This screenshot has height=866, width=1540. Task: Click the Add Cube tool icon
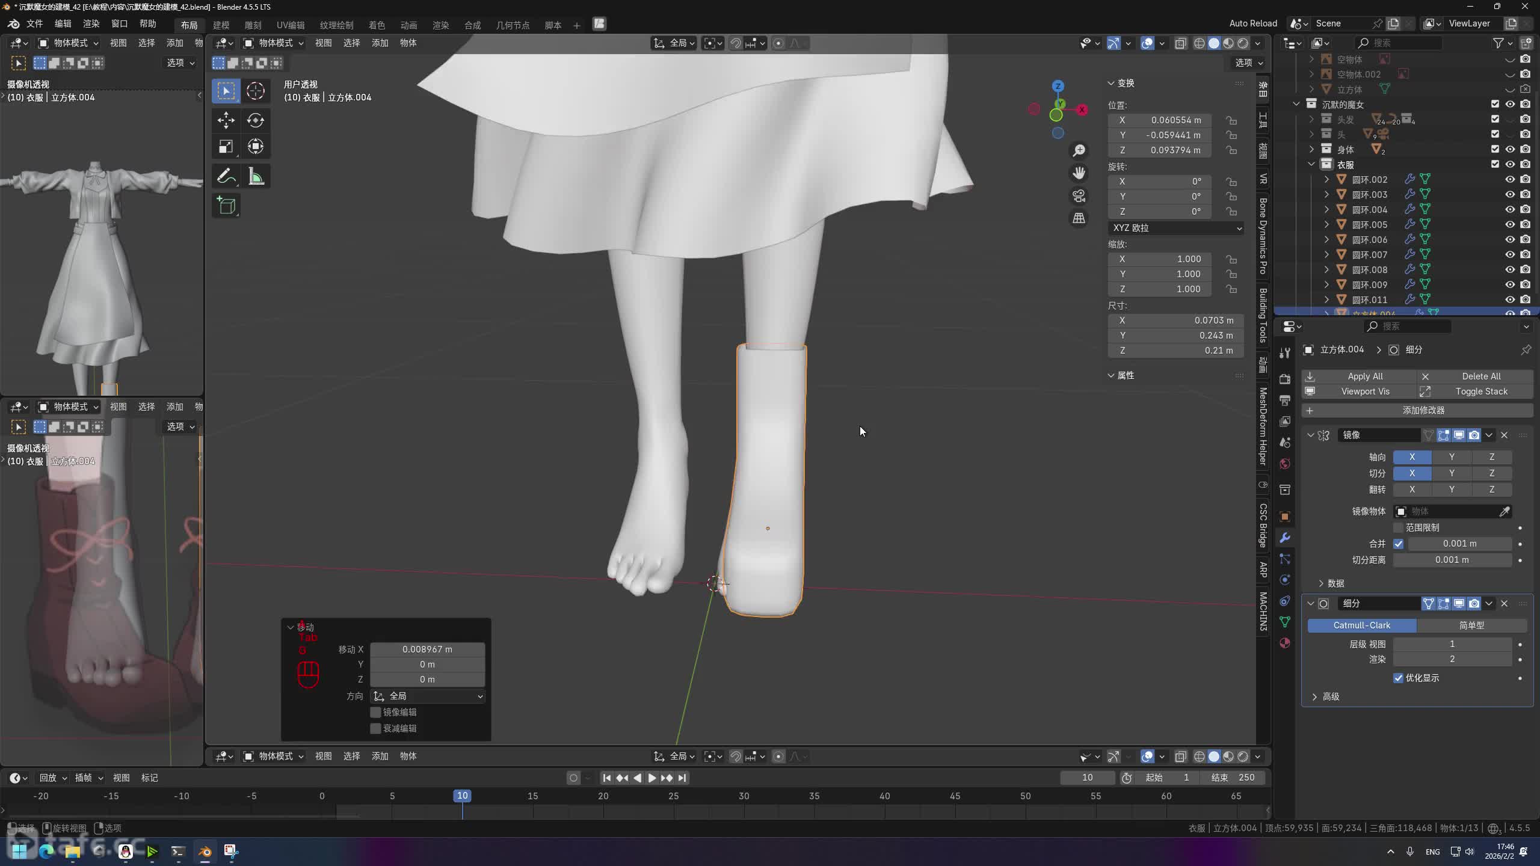pyautogui.click(x=226, y=206)
